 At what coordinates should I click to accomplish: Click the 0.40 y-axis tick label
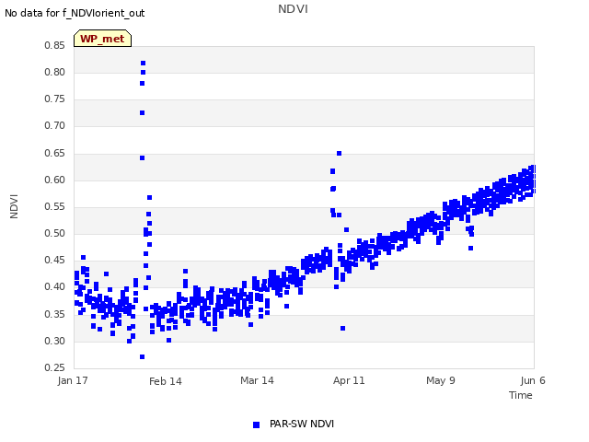pos(54,286)
